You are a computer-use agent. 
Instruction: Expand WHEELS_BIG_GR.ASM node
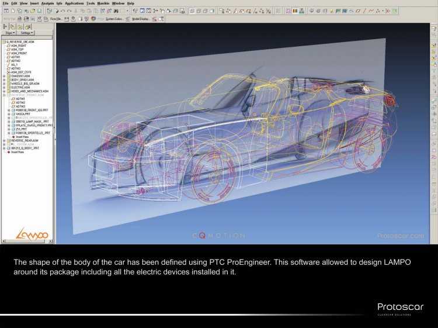4,84
